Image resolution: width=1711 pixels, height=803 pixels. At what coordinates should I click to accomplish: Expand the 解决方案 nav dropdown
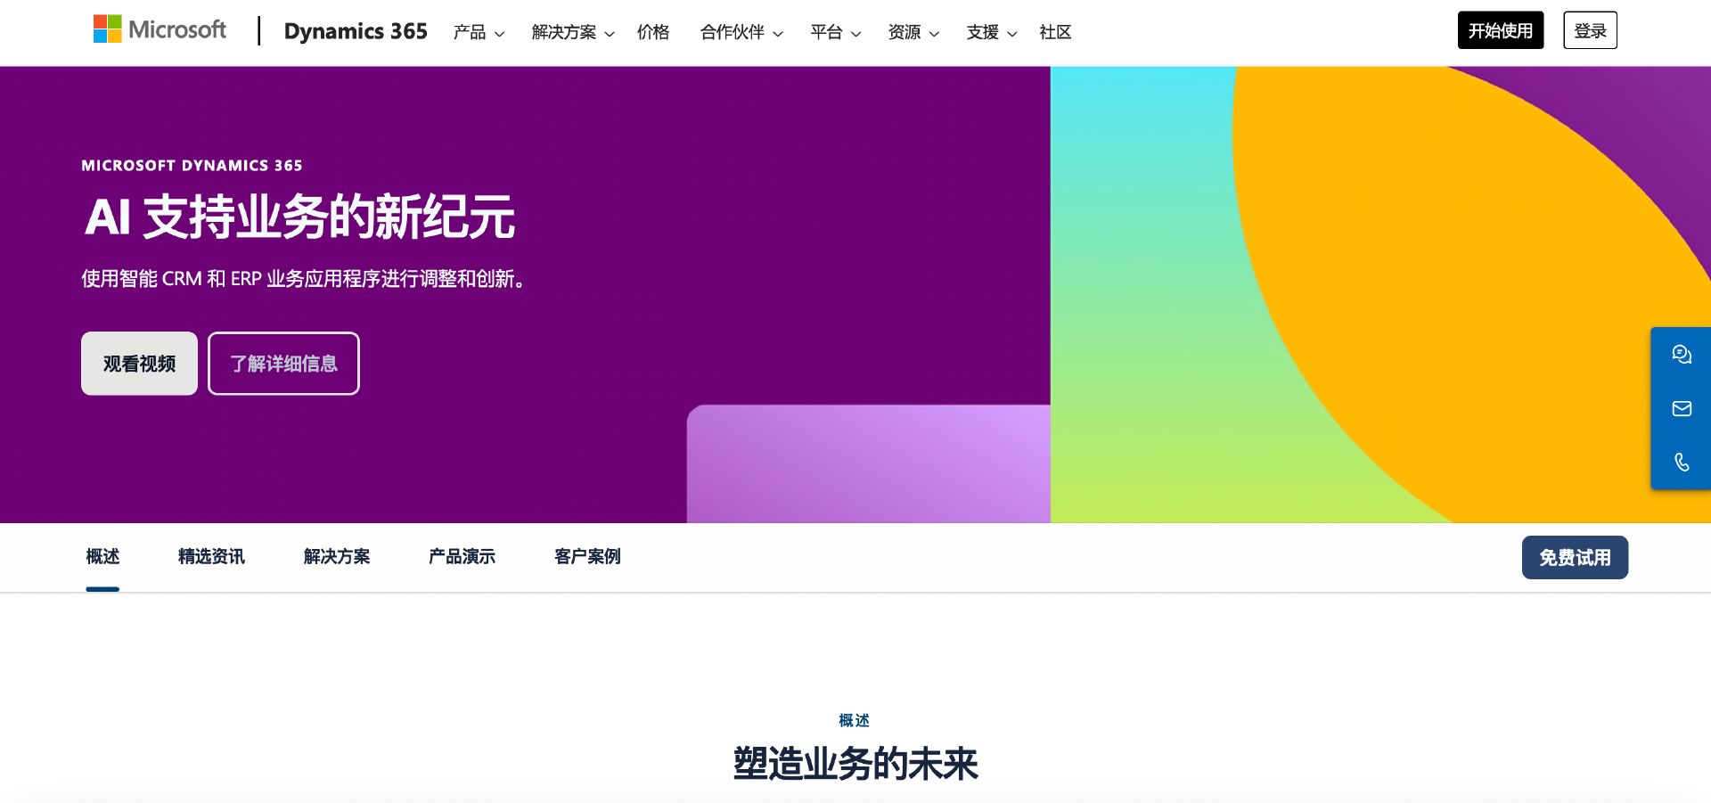point(572,32)
